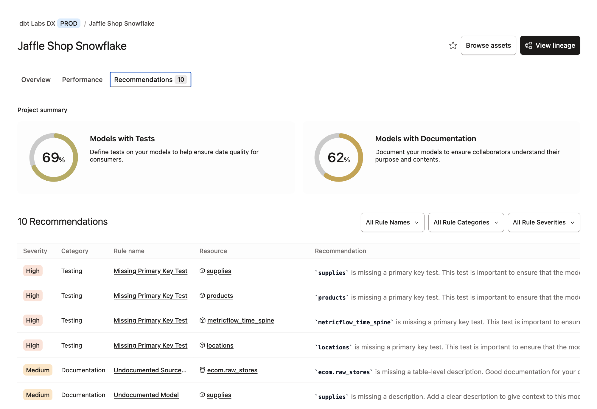This screenshot has height=409, width=597.
Task: Open the Undocumented Model rule link
Action: click(x=146, y=395)
